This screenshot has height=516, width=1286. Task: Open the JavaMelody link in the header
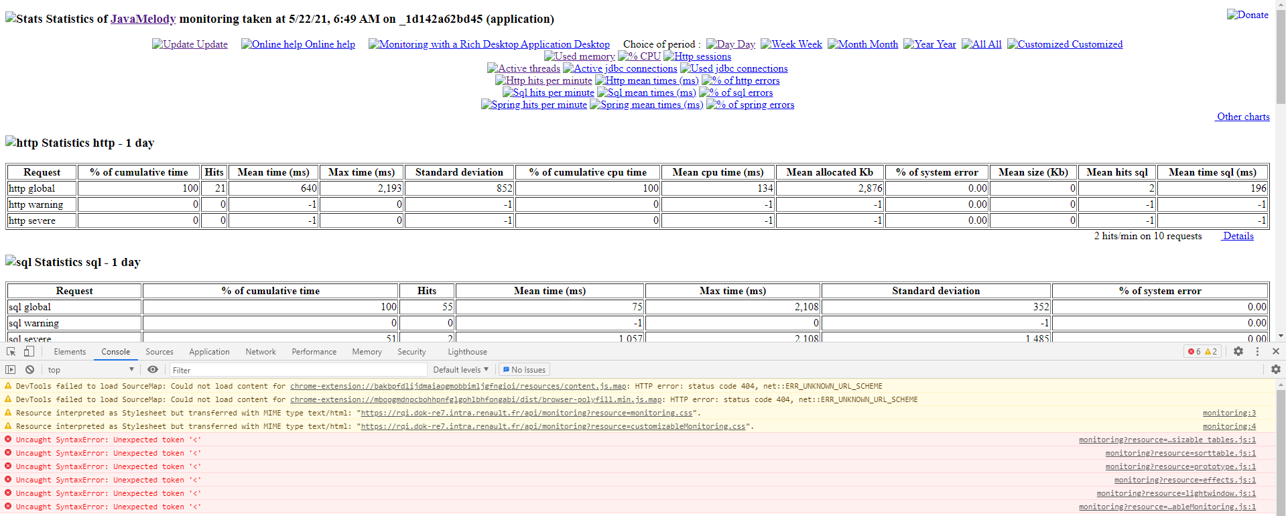(143, 19)
